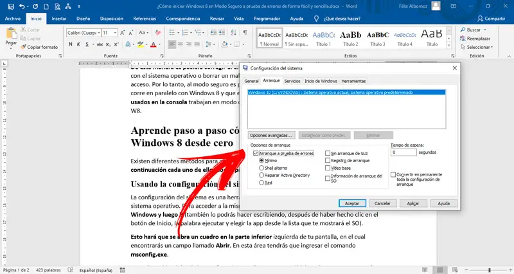This screenshot has height=274, width=514.
Task: Click the Tiempo de espera seconds field
Action: (403, 152)
